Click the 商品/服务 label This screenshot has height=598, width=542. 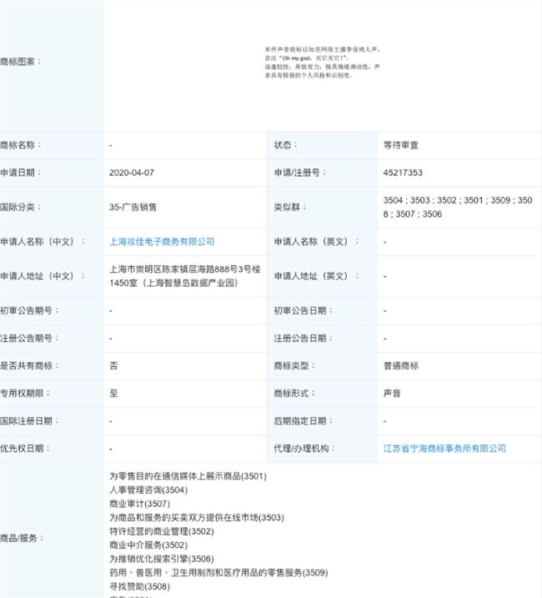pos(22,539)
